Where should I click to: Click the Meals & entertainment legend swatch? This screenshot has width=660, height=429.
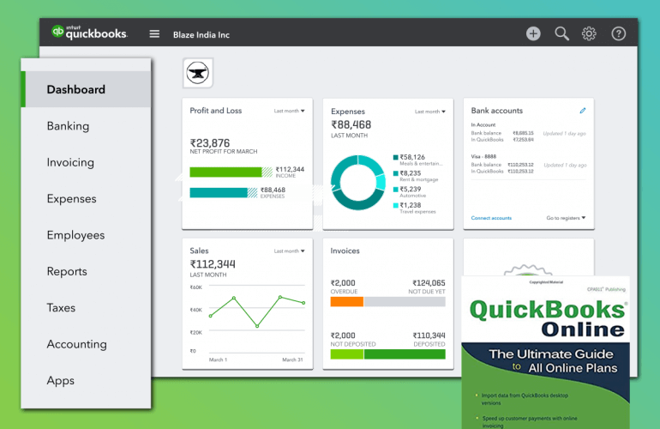396,158
